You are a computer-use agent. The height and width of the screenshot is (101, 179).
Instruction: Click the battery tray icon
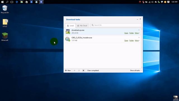tap(146, 2)
